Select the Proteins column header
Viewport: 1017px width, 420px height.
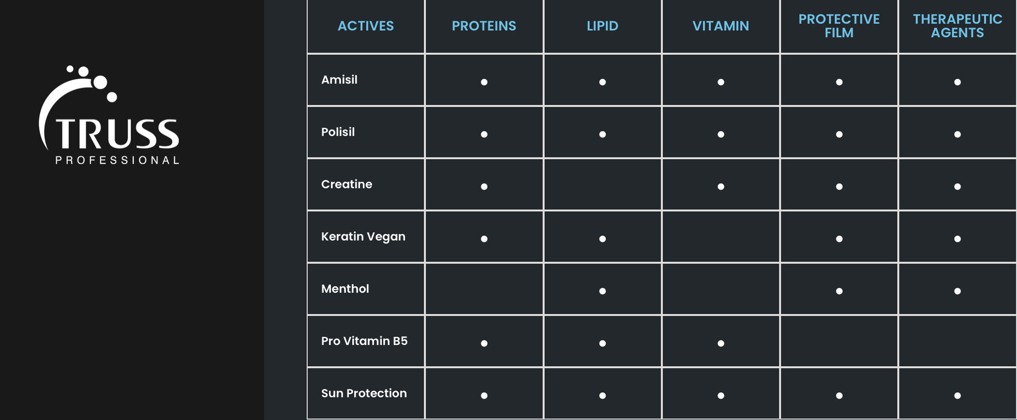tap(484, 26)
